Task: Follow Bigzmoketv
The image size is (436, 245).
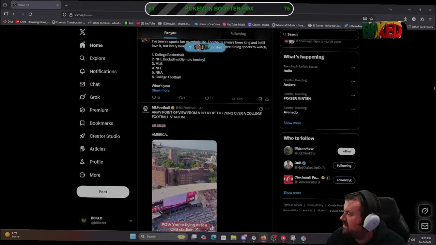Action: (x=346, y=151)
